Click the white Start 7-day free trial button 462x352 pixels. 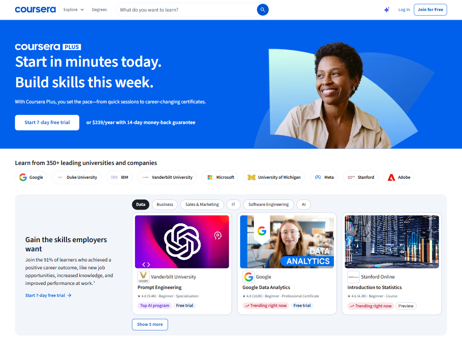(47, 122)
